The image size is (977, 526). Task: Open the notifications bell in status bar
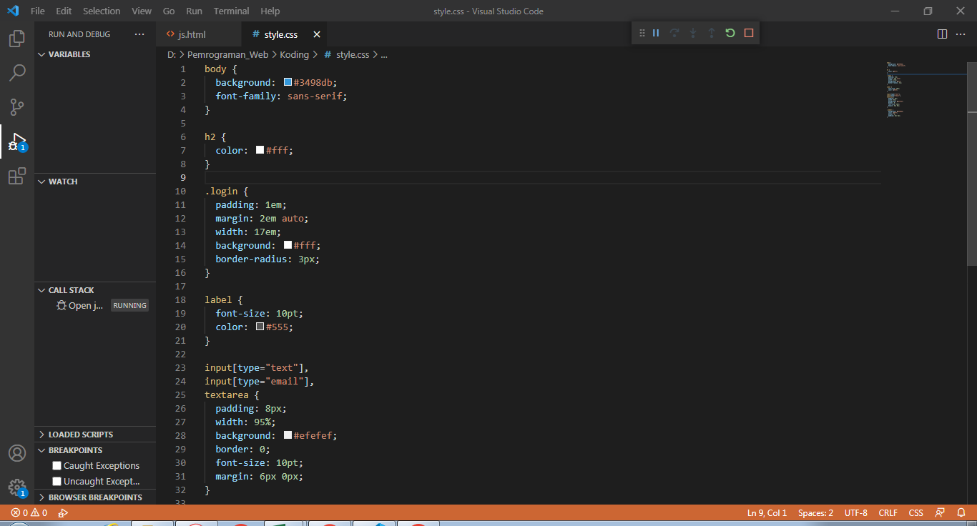pyautogui.click(x=961, y=512)
